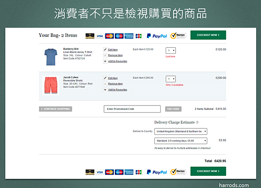
Task: Click the bottom Harrods card payment icon
Action: [90, 172]
